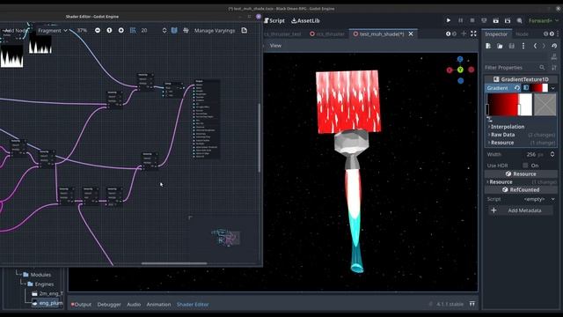Open Inspector object history list
Viewport: 563px width, 317px height.
point(554,46)
